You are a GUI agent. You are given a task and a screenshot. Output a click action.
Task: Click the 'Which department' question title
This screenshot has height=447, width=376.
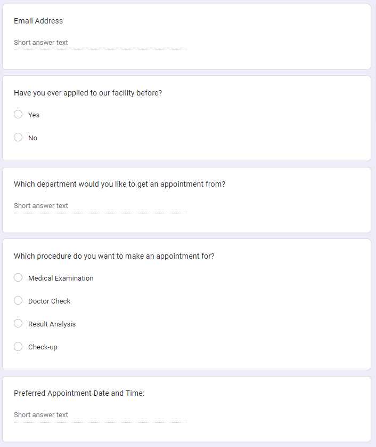tap(119, 185)
